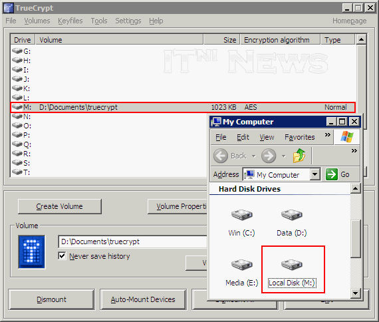This screenshot has width=379, height=322.
Task: Open the Address bar dropdown in My Computer
Action: (x=315, y=174)
